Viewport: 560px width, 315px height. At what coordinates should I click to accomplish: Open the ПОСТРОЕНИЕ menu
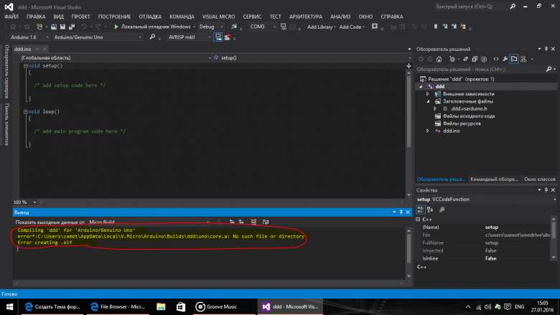(x=114, y=17)
